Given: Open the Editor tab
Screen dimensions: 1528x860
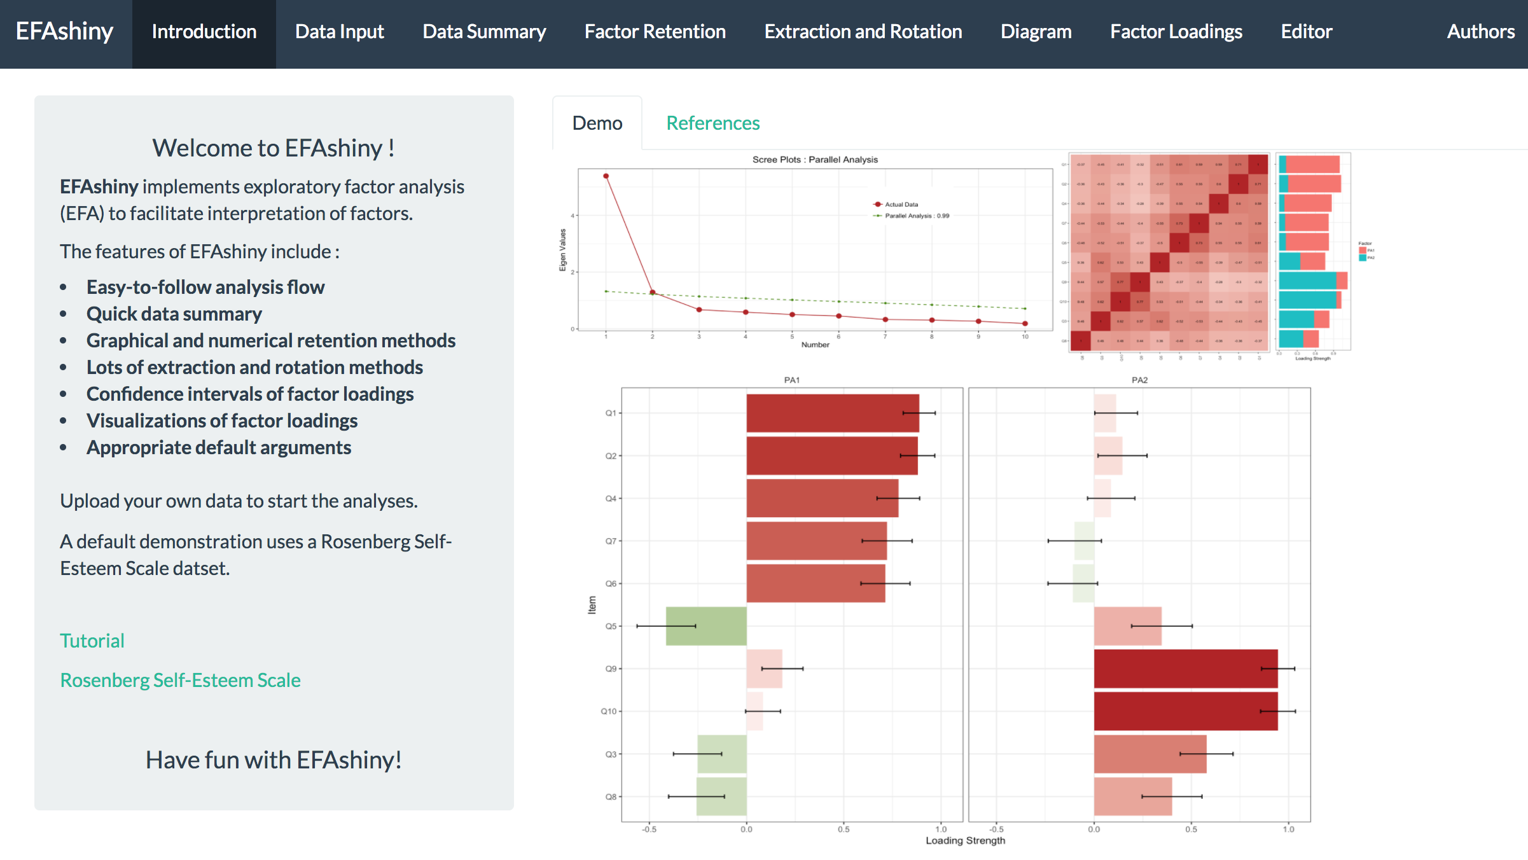Looking at the screenshot, I should tap(1306, 32).
